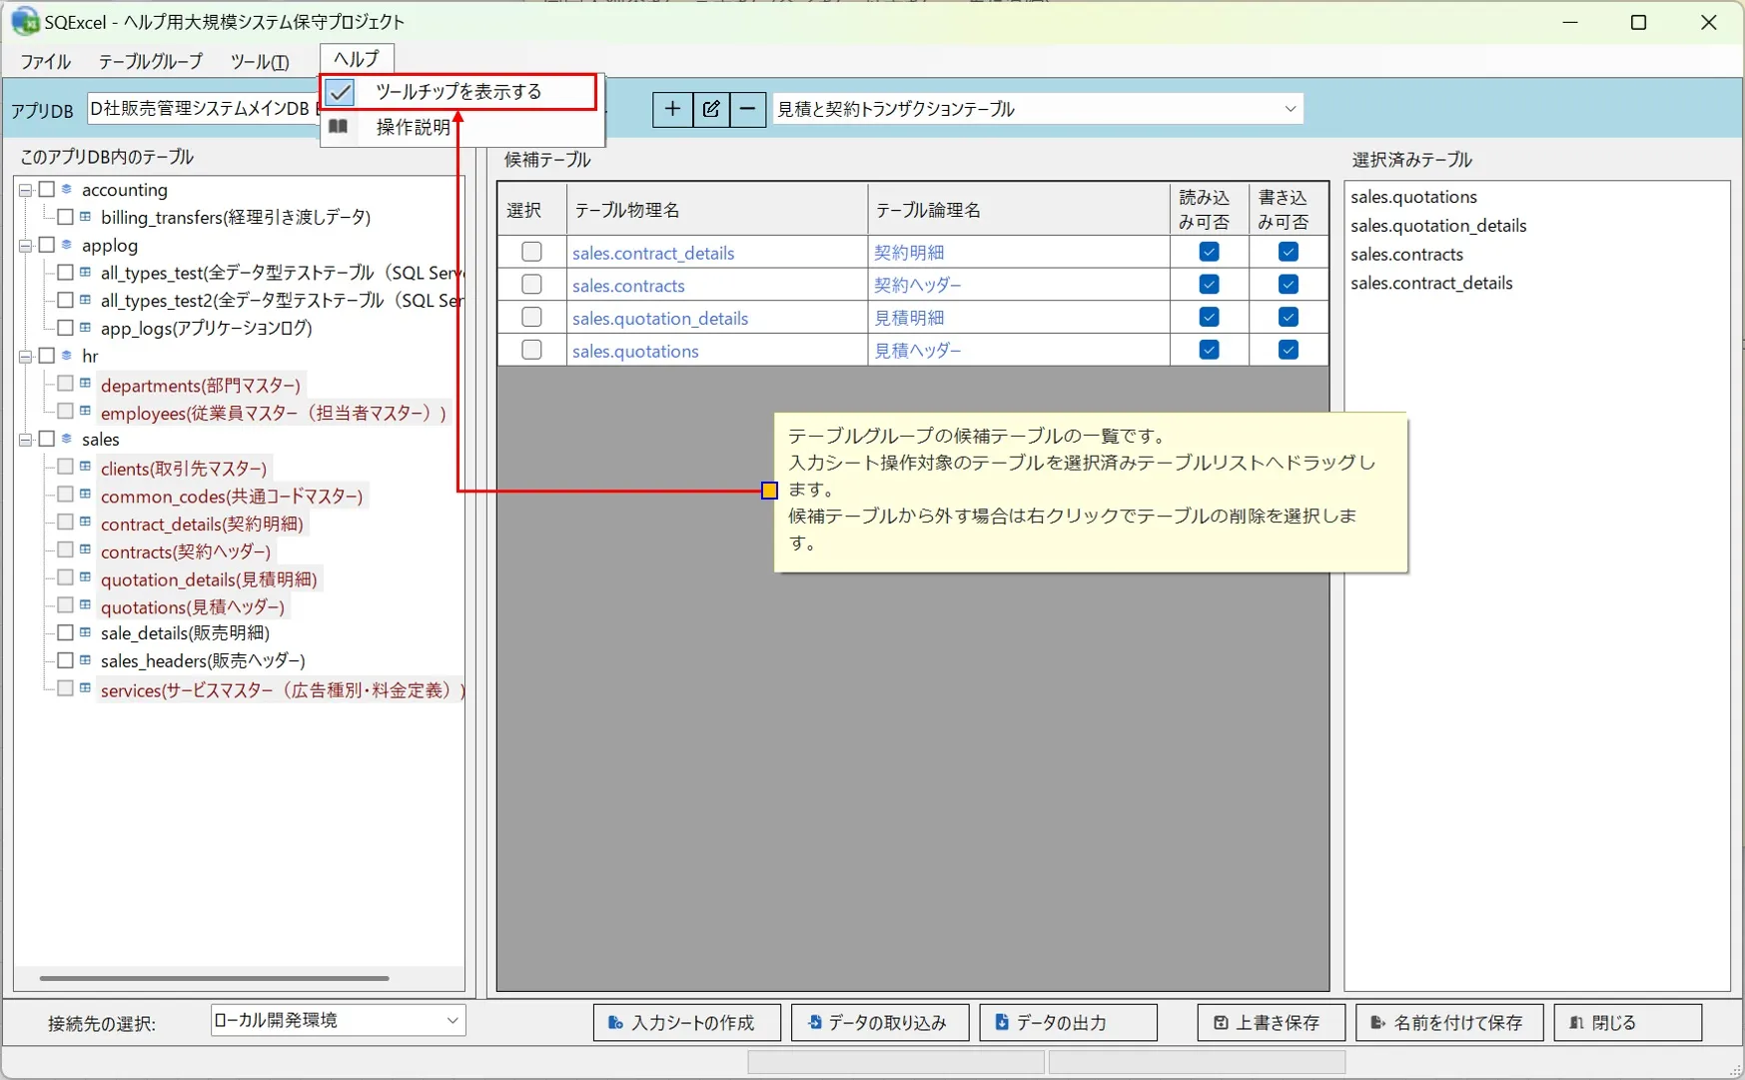Close the ヘルプ menu
Screen dimensions: 1745x1080
[x=357, y=58]
